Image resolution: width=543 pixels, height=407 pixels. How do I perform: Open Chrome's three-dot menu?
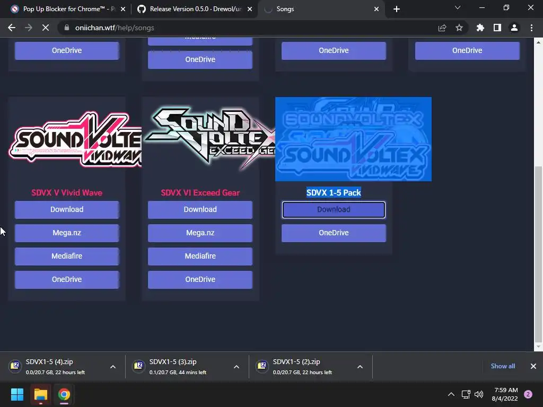[531, 28]
